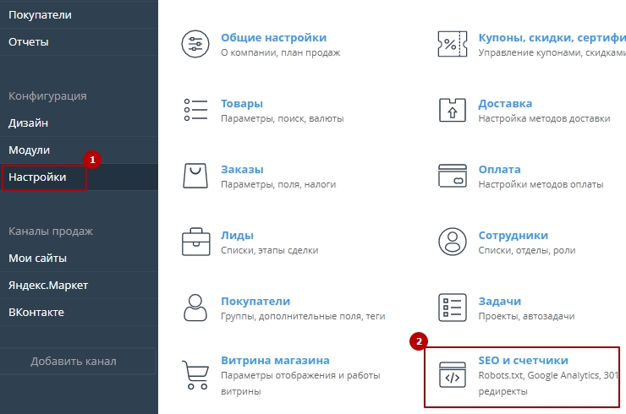This screenshot has height=414, width=626.
Task: Go to Отчеты in the sidebar
Action: click(x=29, y=41)
